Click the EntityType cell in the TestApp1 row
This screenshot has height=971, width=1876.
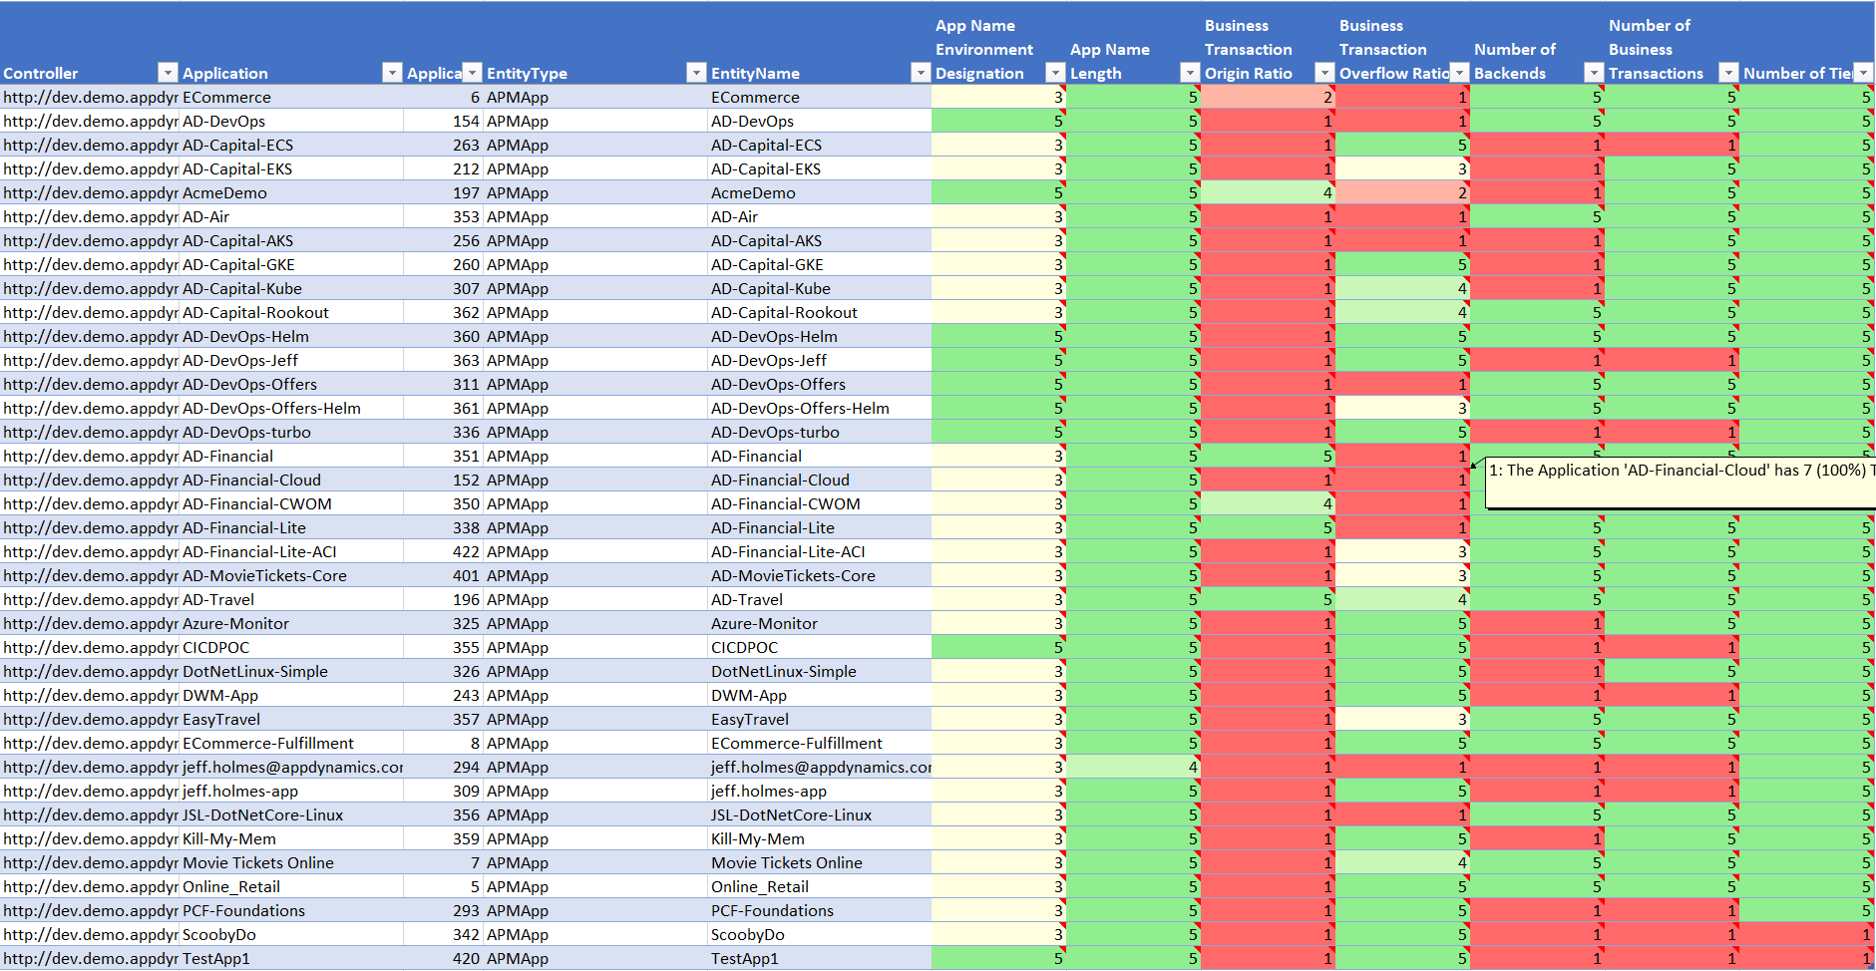[518, 958]
